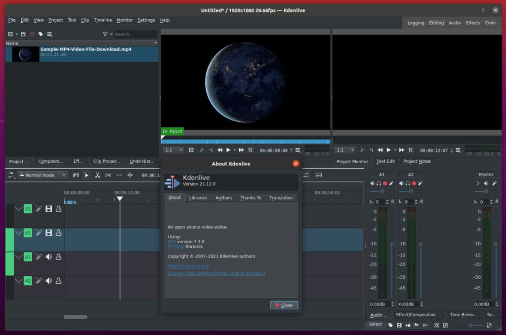Screen dimensions: 506x335
Task: Open the Project menu
Action: [x=56, y=20]
